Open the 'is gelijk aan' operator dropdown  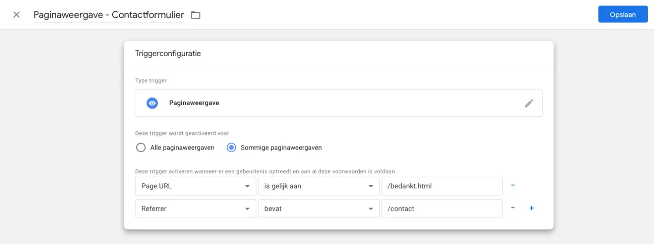tap(318, 186)
